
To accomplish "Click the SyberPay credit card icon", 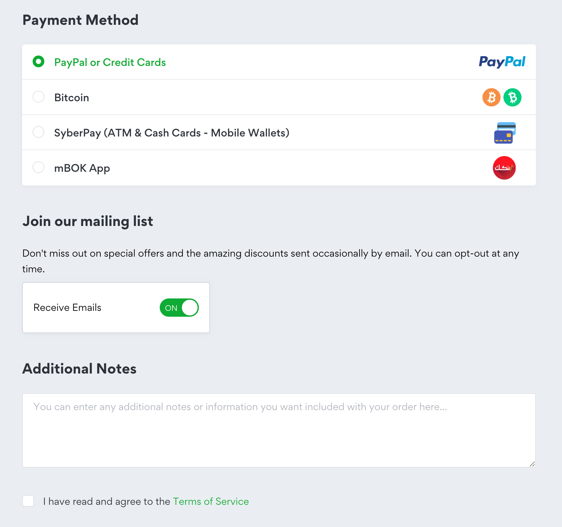I will coord(505,133).
